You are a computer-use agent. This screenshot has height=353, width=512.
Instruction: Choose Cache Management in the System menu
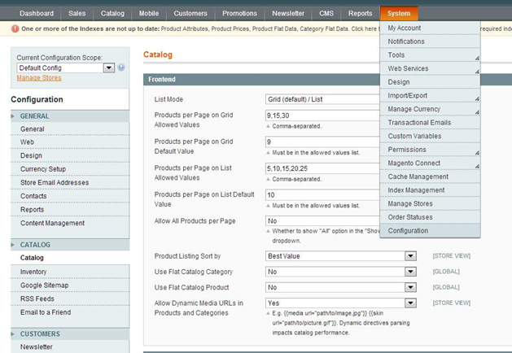418,176
